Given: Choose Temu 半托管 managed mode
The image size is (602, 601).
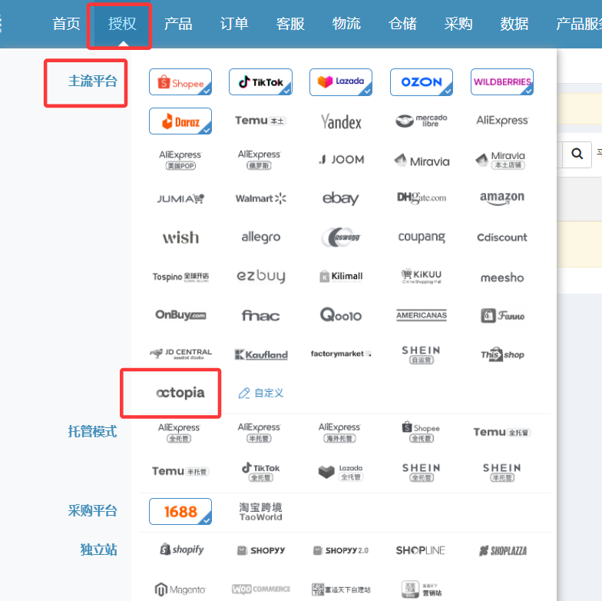Looking at the screenshot, I should [180, 472].
